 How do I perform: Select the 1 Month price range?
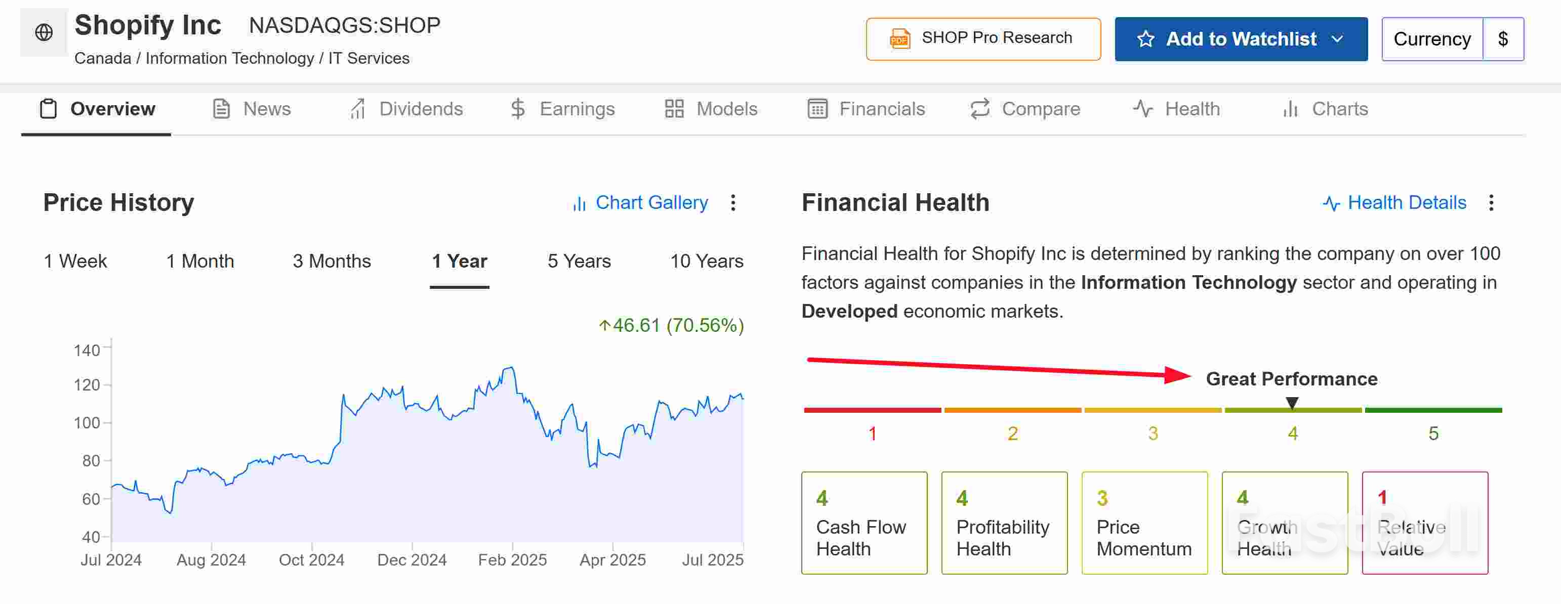(199, 261)
